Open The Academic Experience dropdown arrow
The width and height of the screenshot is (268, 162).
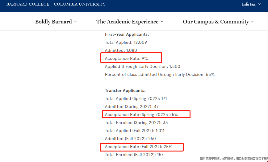(162, 22)
